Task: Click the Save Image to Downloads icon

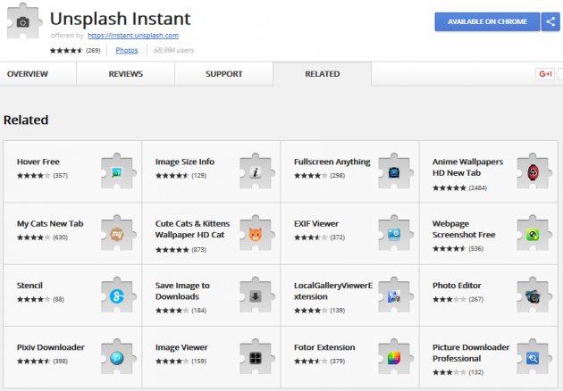Action: (256, 296)
